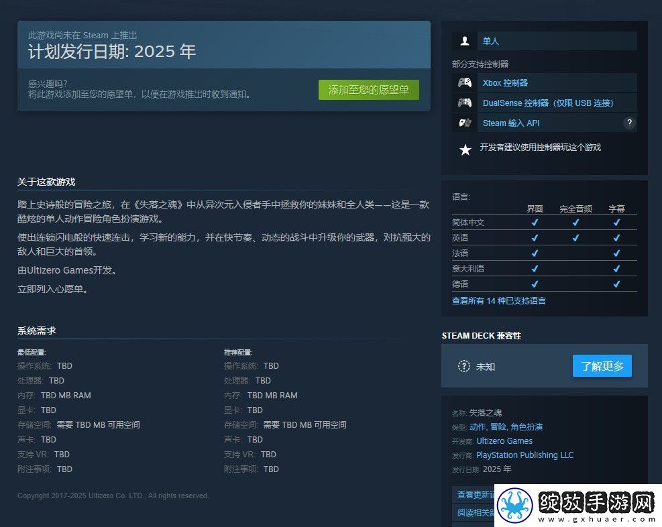Click the 界面 column header

click(x=535, y=209)
